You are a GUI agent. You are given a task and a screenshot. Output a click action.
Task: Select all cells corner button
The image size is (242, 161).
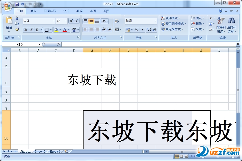pyautogui.click(x=6, y=50)
